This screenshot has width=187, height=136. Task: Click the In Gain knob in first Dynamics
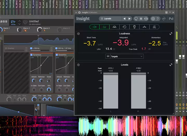[34, 89]
